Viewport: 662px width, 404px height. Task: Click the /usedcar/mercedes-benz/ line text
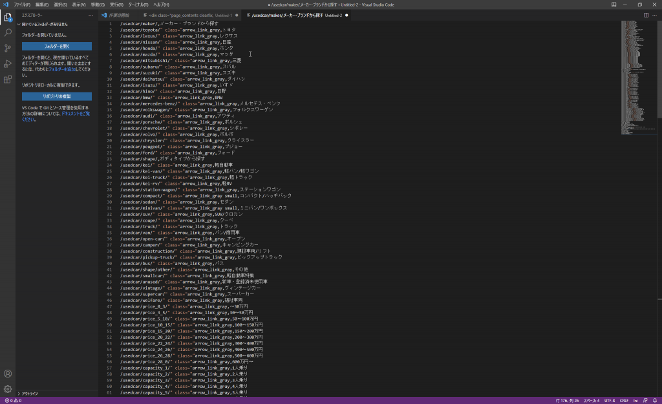(x=200, y=103)
